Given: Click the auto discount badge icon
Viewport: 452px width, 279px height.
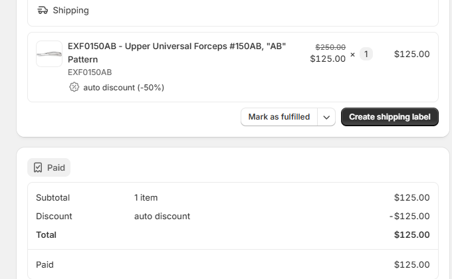Looking at the screenshot, I should point(74,87).
